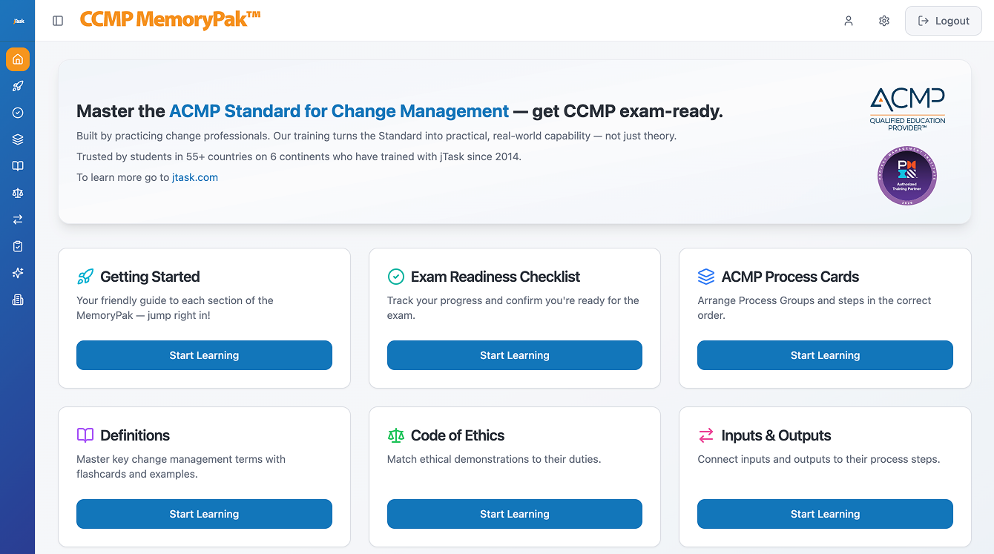
Task: Select the Process Cards layers icon in sidebar
Action: click(18, 139)
